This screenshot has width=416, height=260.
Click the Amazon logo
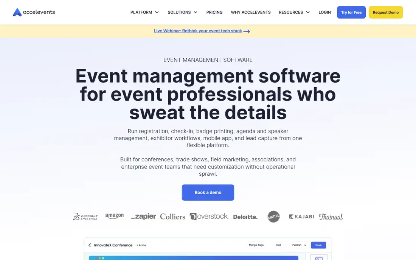coord(114,216)
